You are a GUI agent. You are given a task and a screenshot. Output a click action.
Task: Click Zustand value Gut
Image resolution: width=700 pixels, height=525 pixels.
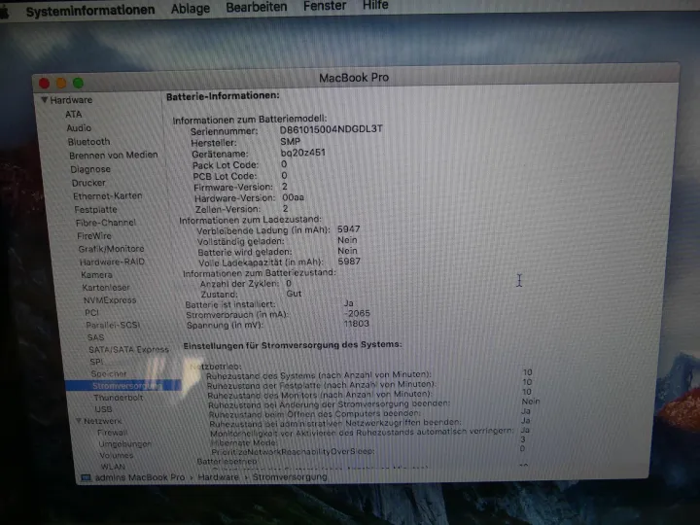click(x=294, y=294)
